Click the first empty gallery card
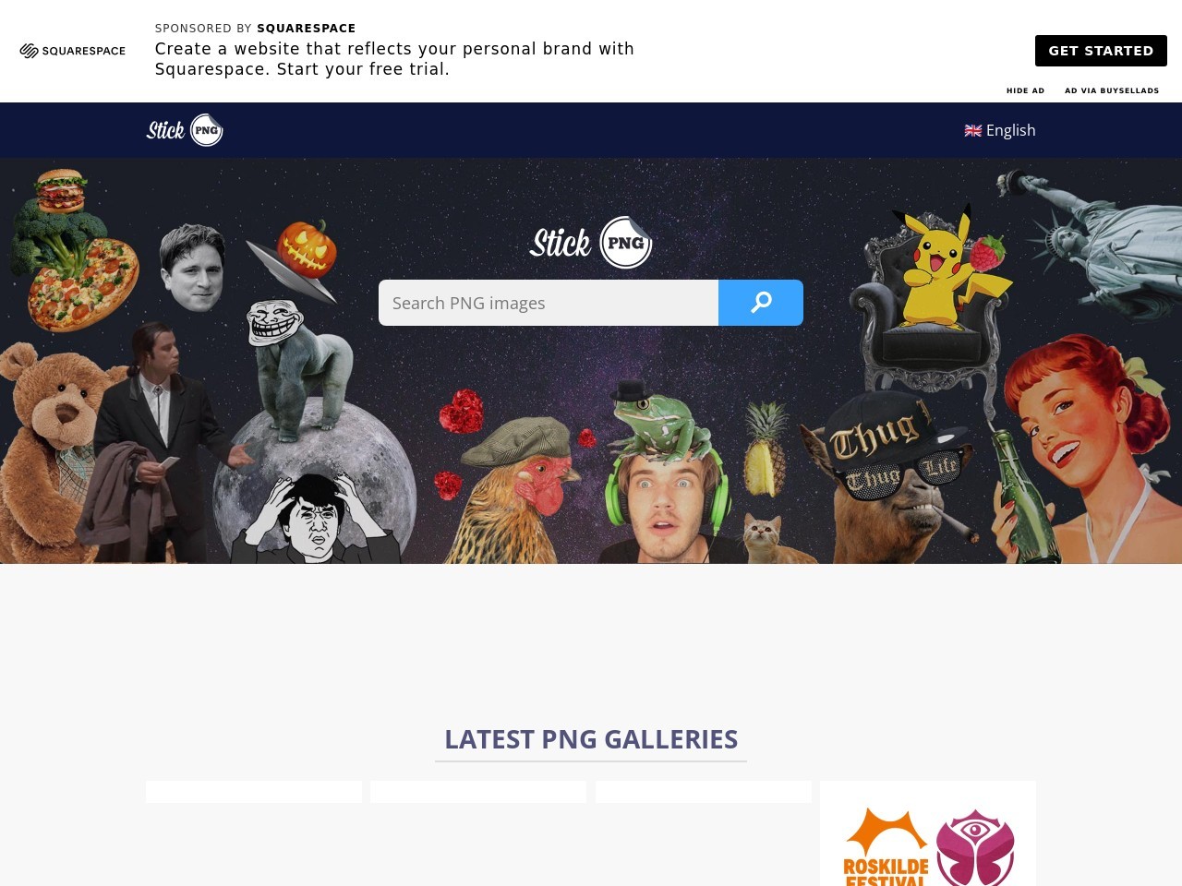The image size is (1182, 886). [x=254, y=792]
